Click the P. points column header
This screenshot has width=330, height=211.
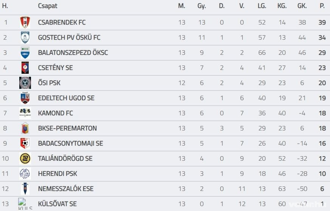(322, 6)
